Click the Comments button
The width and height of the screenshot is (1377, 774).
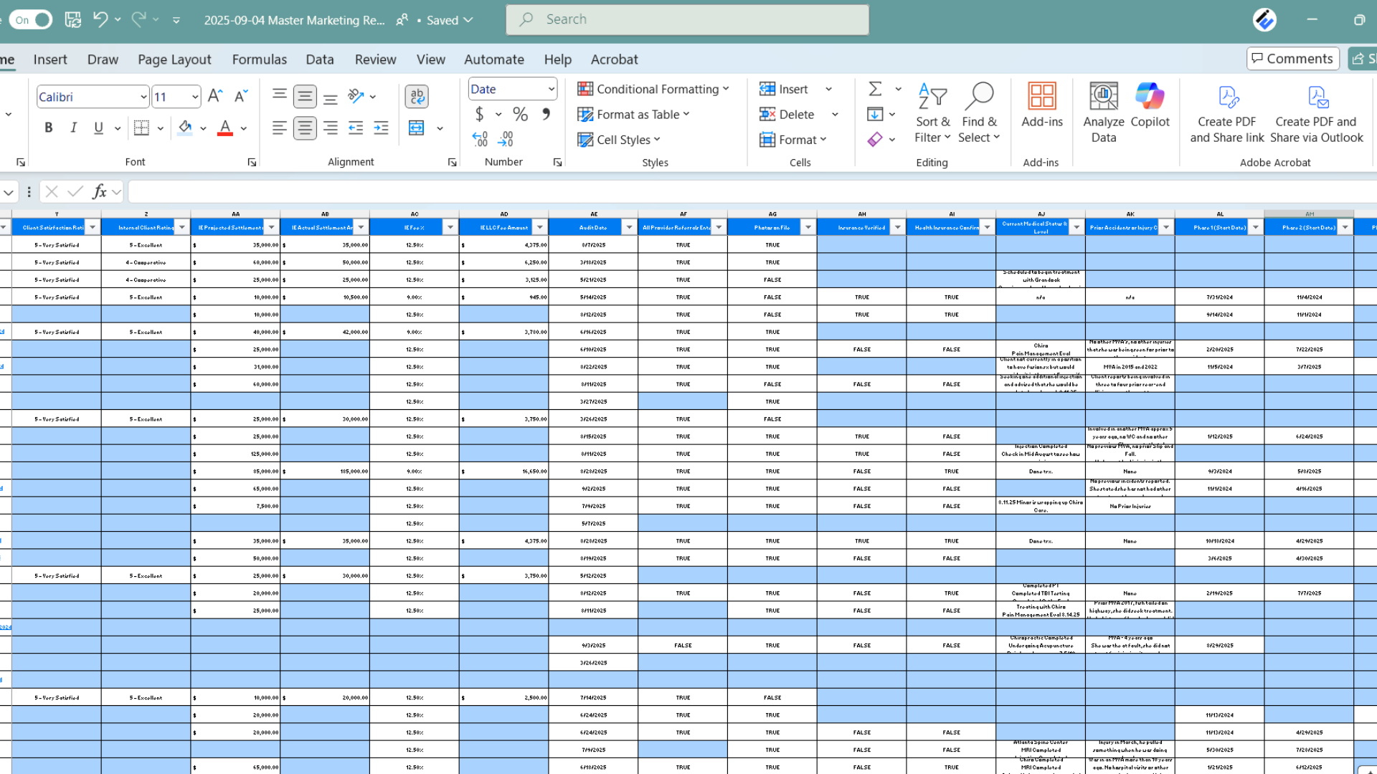tap(1292, 59)
